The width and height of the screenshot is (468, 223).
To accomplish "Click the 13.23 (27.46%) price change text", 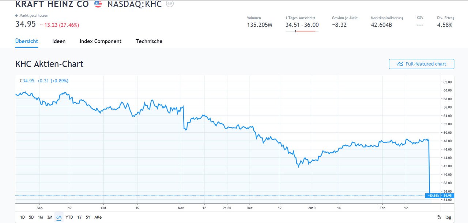I will [x=62, y=25].
